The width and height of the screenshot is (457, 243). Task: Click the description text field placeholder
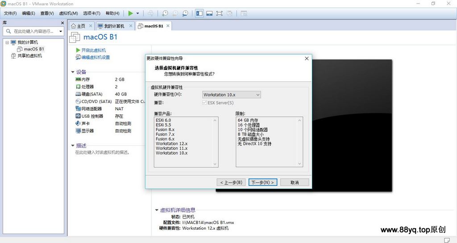[x=102, y=152]
